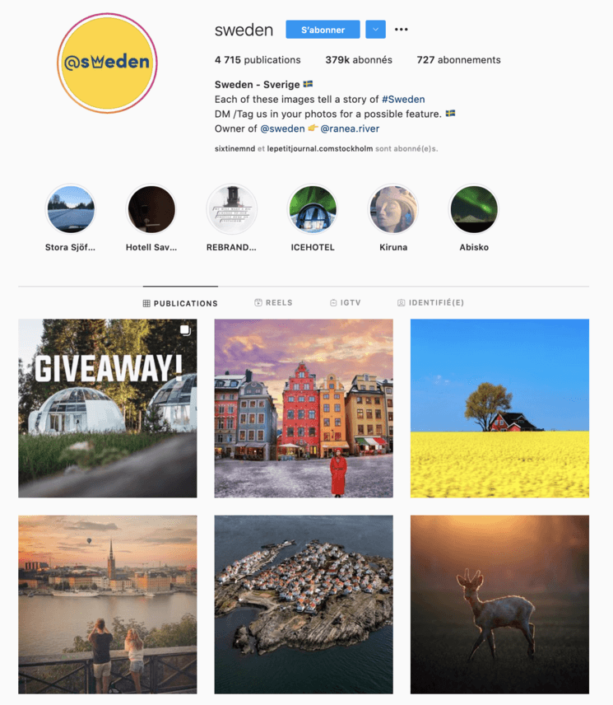
Task: Open the Hotell Sav... story highlight
Action: 151,209
